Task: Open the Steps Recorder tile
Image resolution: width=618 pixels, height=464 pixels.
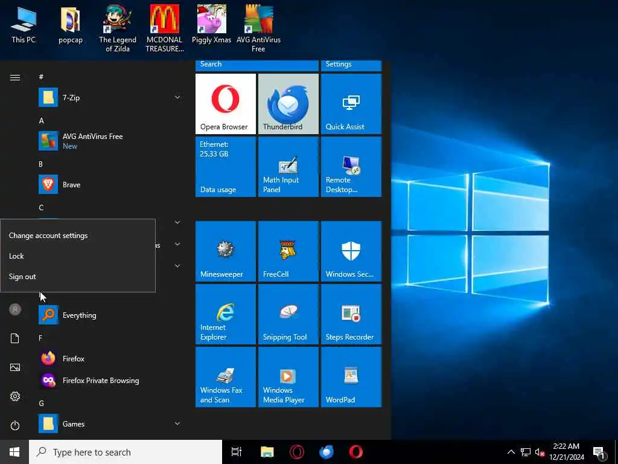Action: point(351,314)
